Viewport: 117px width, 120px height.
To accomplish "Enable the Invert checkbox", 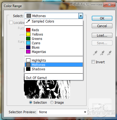I will tap(93, 62).
